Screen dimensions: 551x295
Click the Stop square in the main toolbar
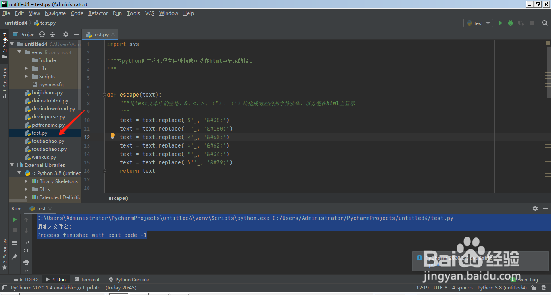coord(532,23)
